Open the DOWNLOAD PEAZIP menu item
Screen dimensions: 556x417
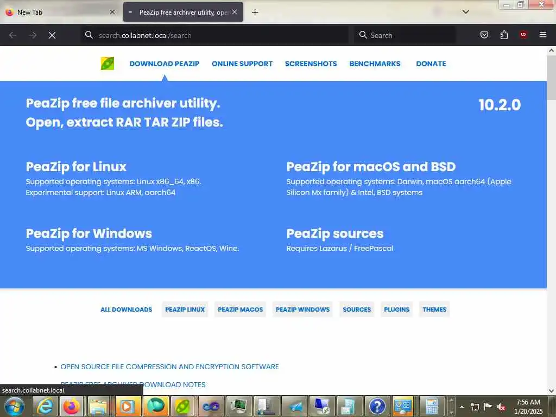164,64
